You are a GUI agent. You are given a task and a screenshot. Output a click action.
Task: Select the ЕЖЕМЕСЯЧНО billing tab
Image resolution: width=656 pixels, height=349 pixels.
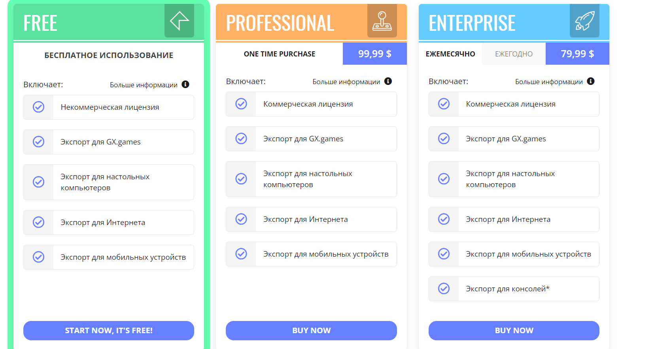450,54
